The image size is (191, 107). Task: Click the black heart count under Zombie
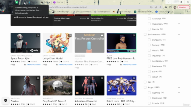pyautogui.click(x=28, y=104)
